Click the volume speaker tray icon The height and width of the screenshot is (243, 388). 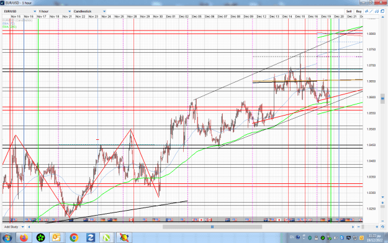click(x=336, y=238)
